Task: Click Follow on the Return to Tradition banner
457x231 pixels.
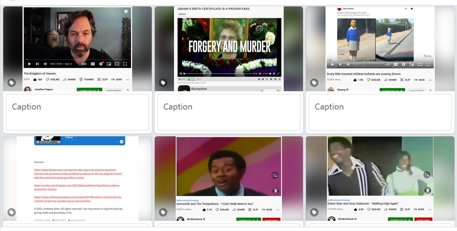Action: click(x=69, y=137)
